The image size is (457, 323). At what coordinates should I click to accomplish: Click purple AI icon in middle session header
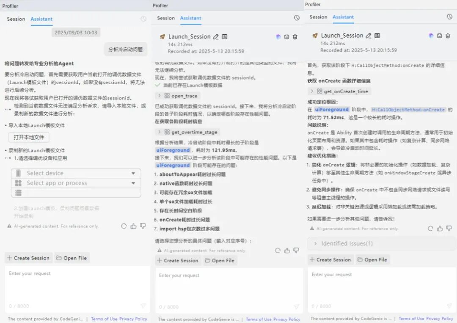278,37
